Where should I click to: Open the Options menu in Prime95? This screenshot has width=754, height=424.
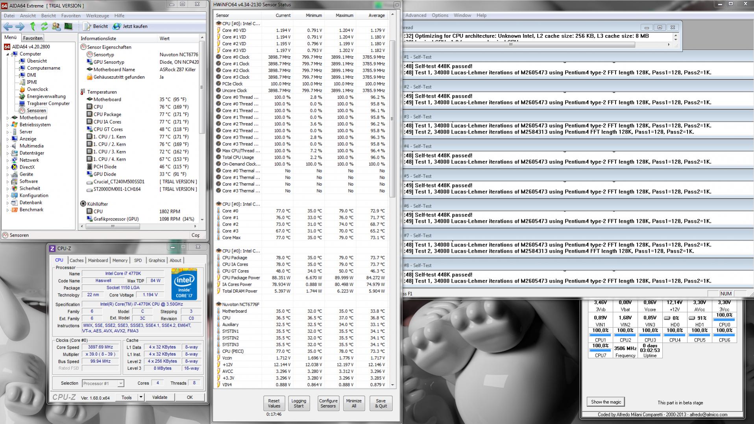[440, 15]
